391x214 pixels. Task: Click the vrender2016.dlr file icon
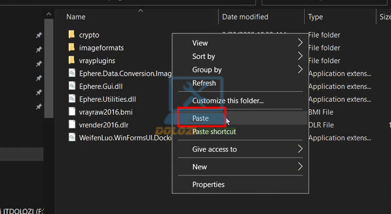coord(72,125)
